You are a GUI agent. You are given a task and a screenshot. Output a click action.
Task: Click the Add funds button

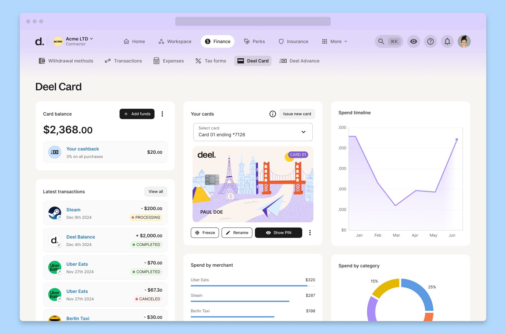click(137, 114)
